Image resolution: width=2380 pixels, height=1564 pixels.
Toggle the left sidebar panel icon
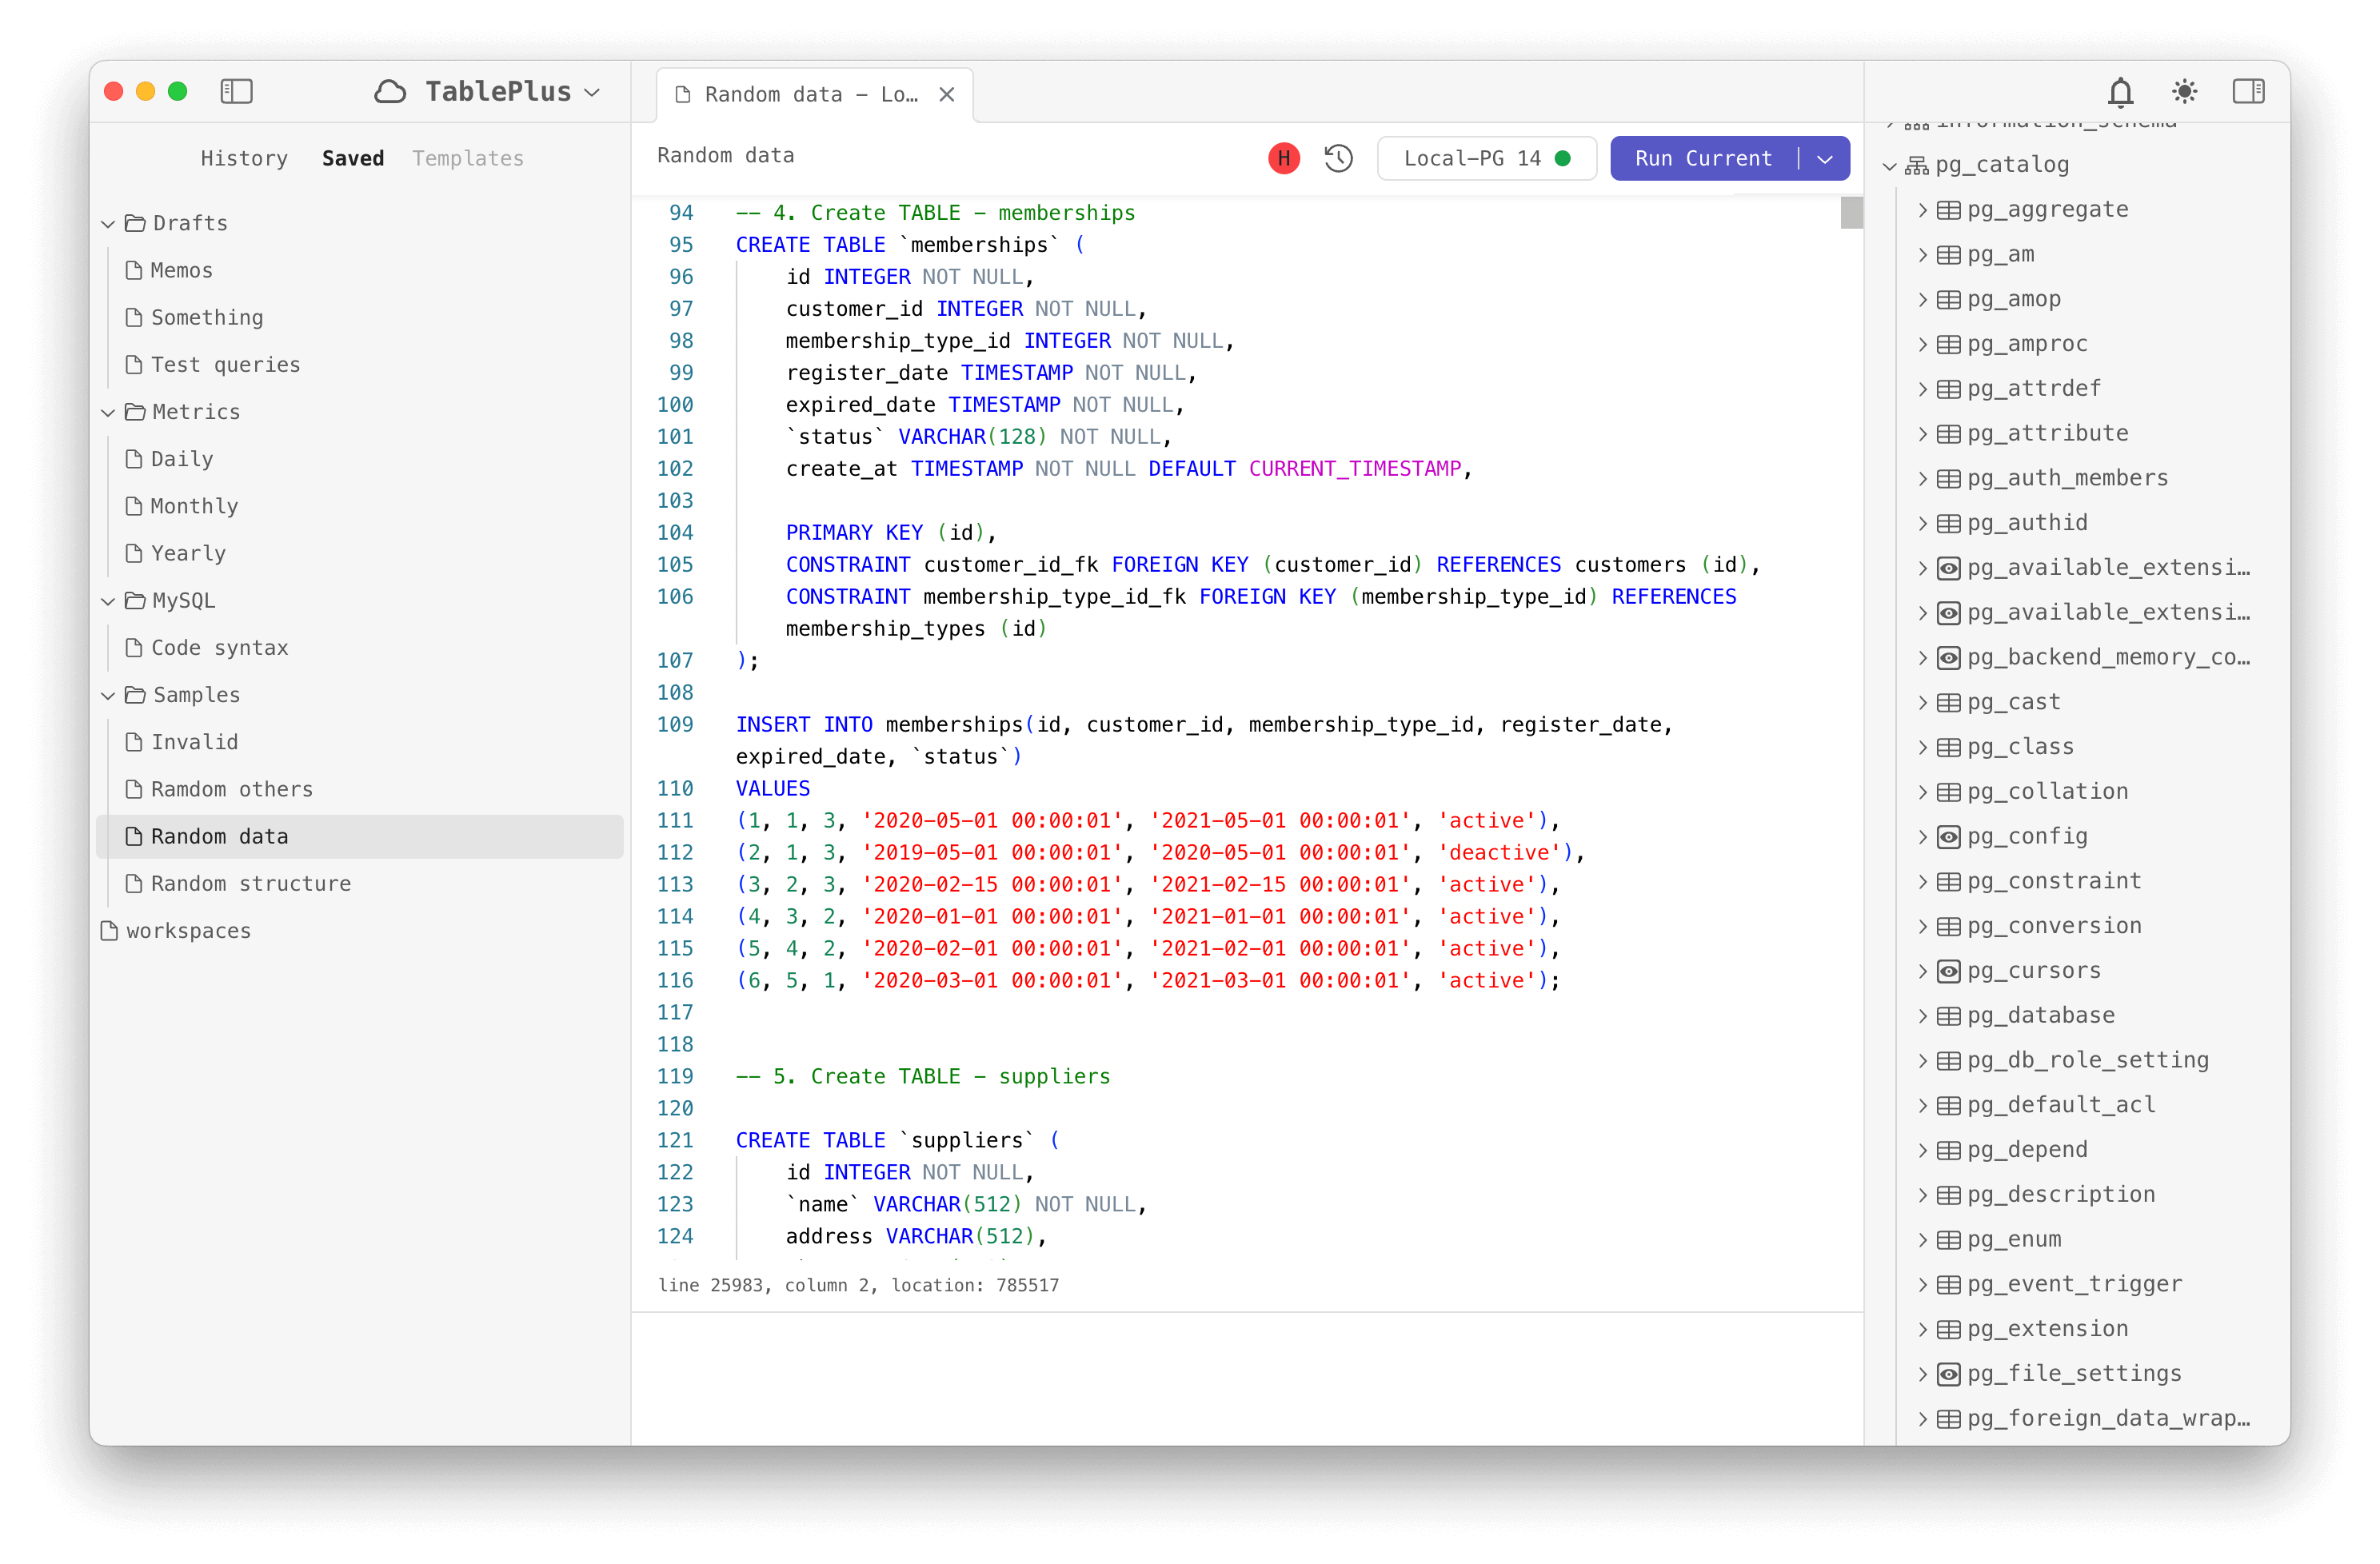point(236,92)
